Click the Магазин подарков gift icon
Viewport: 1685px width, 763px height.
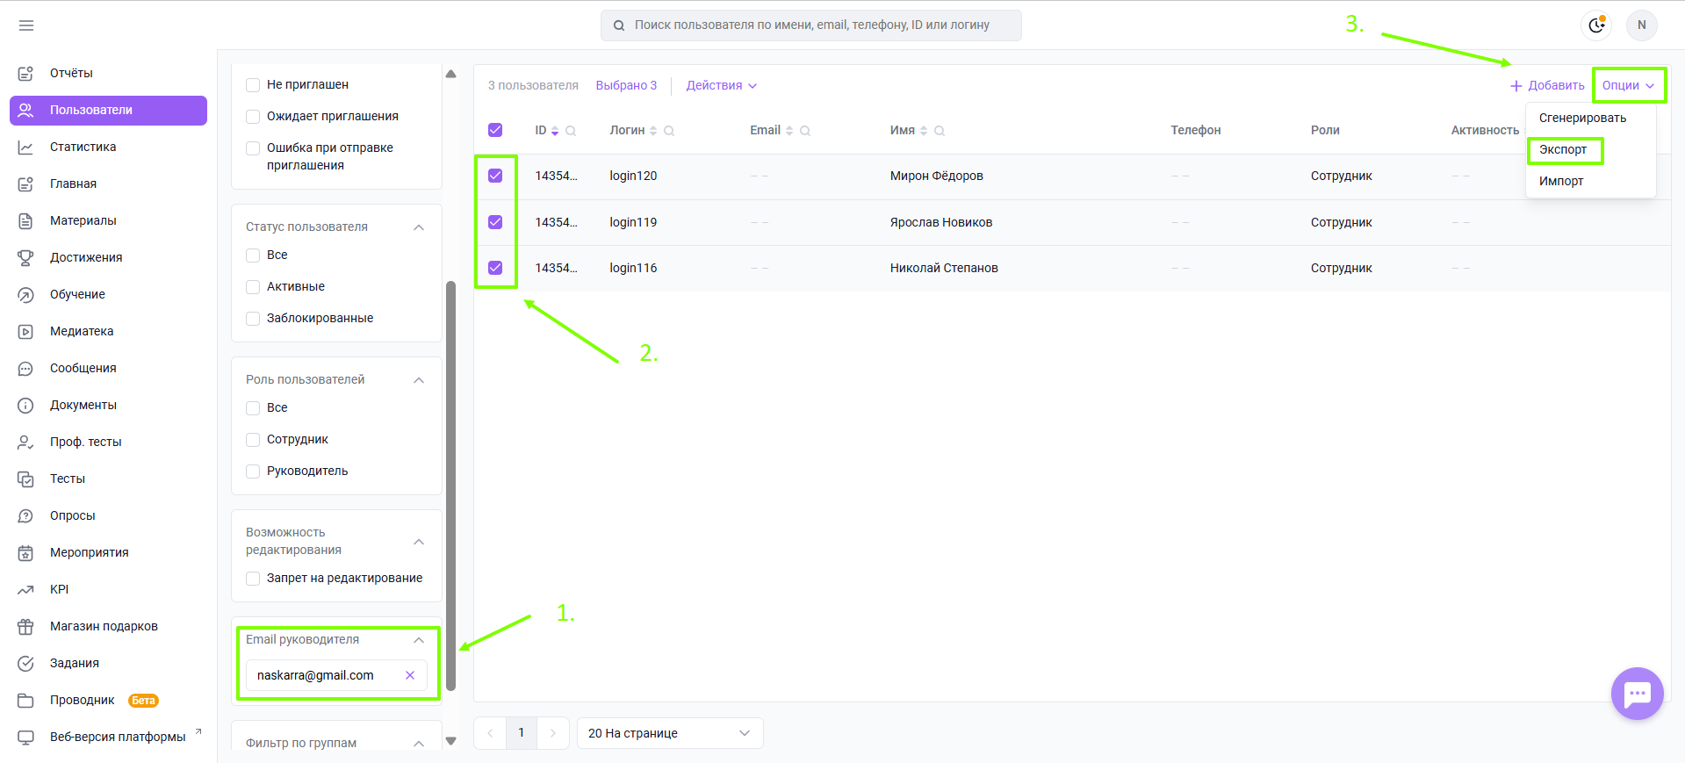(x=25, y=626)
